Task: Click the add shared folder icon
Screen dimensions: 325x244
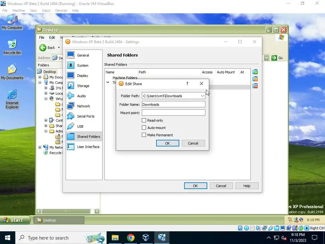Action: click(x=255, y=72)
